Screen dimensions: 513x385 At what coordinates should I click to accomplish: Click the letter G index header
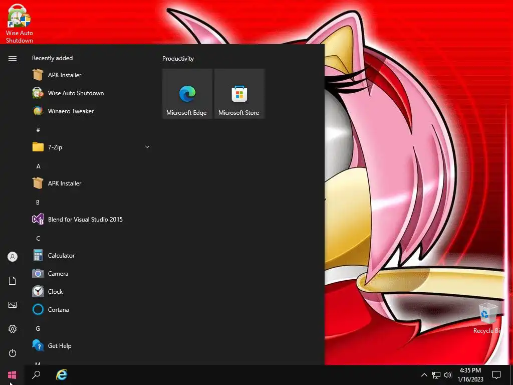tap(38, 329)
